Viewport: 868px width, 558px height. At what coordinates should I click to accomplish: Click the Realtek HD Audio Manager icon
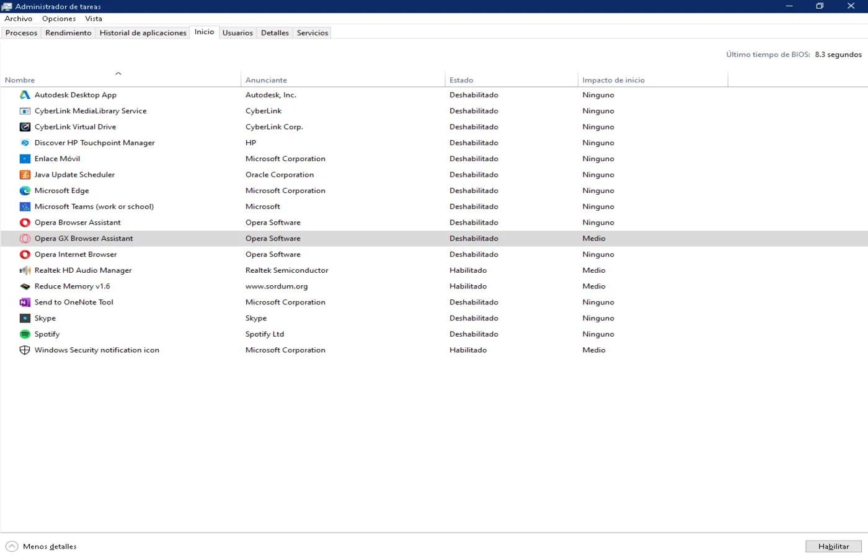coord(25,270)
